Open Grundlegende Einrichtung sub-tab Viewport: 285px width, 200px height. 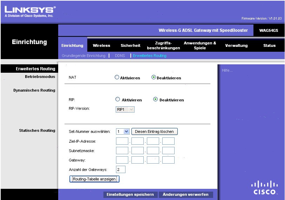[83, 56]
